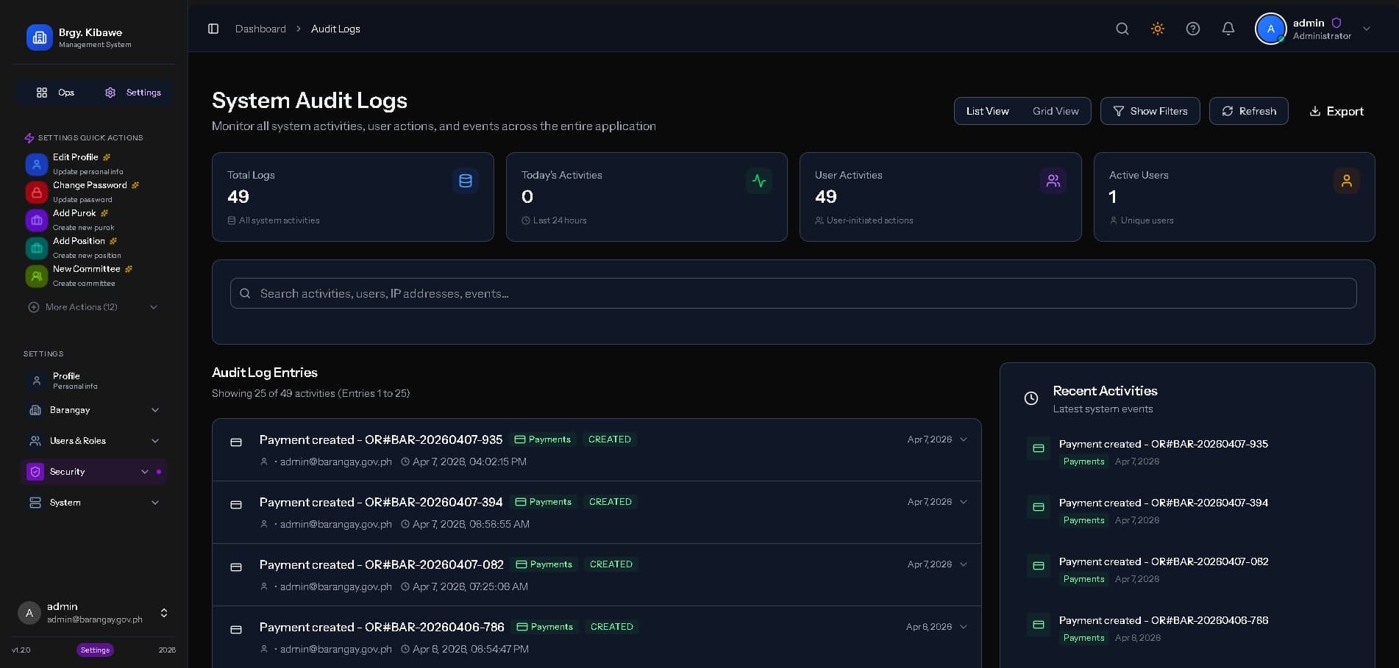1399x668 pixels.
Task: Click the Settings badge in sidebar footer
Action: point(95,650)
